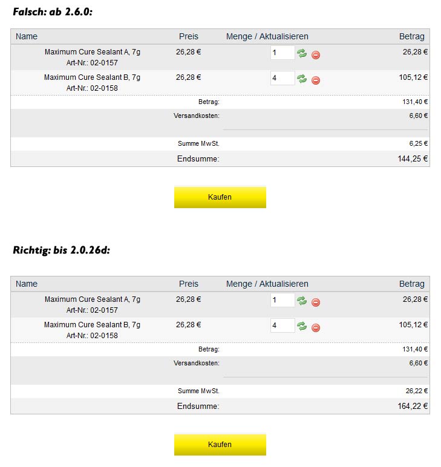Image resolution: width=441 pixels, height=467 pixels.
Task: Focus Sealant A quantity field in the 2.0.26d cart
Action: point(282,301)
